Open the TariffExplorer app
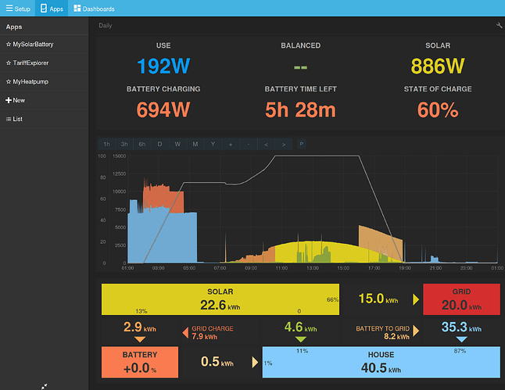 click(44, 63)
